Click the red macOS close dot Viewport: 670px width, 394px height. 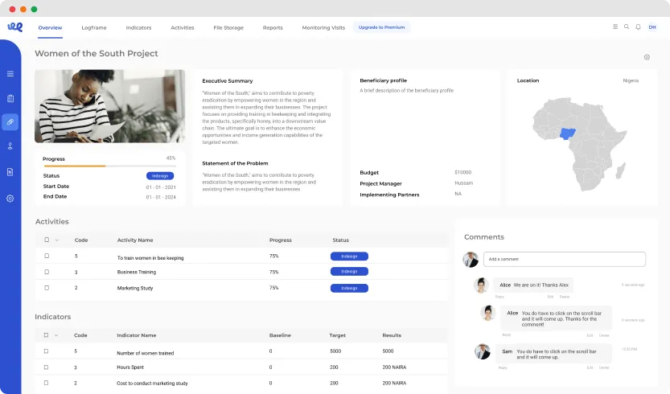pos(12,9)
